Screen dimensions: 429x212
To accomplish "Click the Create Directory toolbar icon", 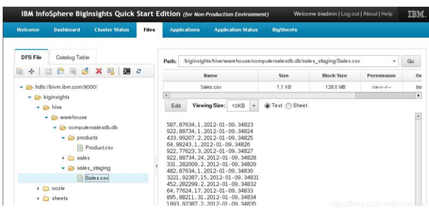I will [48, 71].
